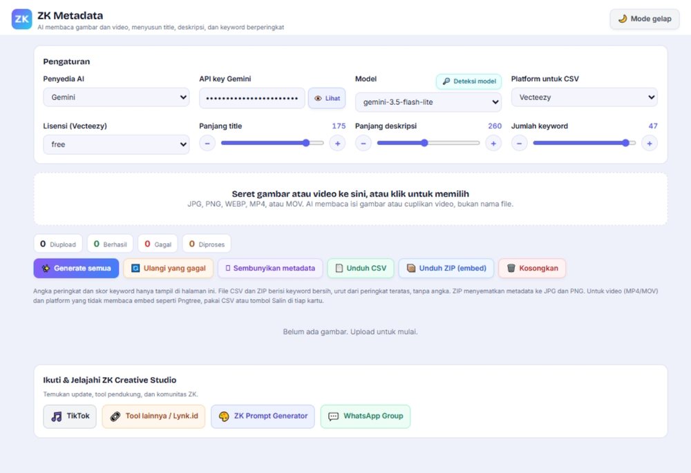691x473 pixels.
Task: Click the Diupload counter chip
Action: (58, 244)
